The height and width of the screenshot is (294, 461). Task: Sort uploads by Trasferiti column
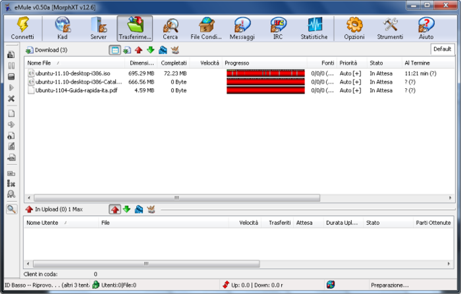pos(277,223)
